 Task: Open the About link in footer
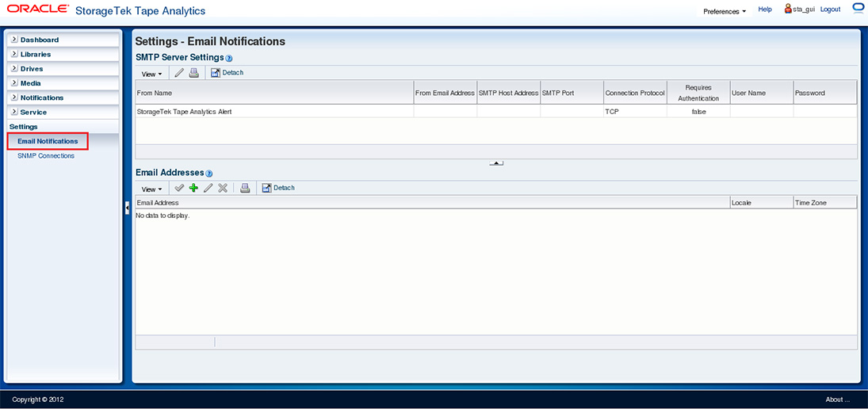pos(838,399)
